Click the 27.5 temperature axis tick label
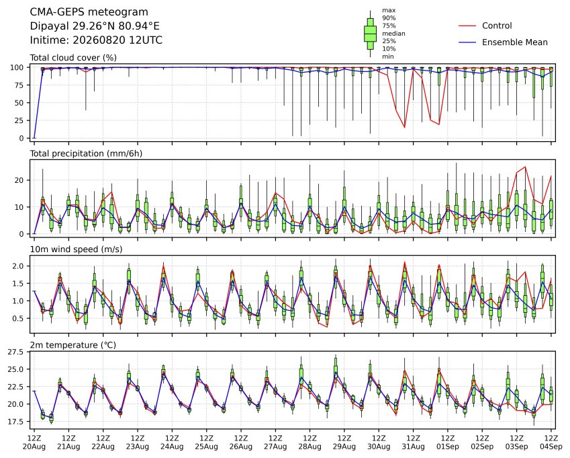The image size is (570, 458). point(15,352)
